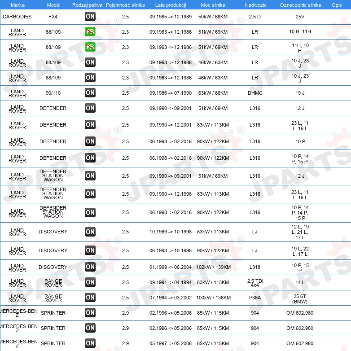Click the LJ body code in the 90kW Discovery row
This screenshot has height=351, width=351.
tap(255, 250)
